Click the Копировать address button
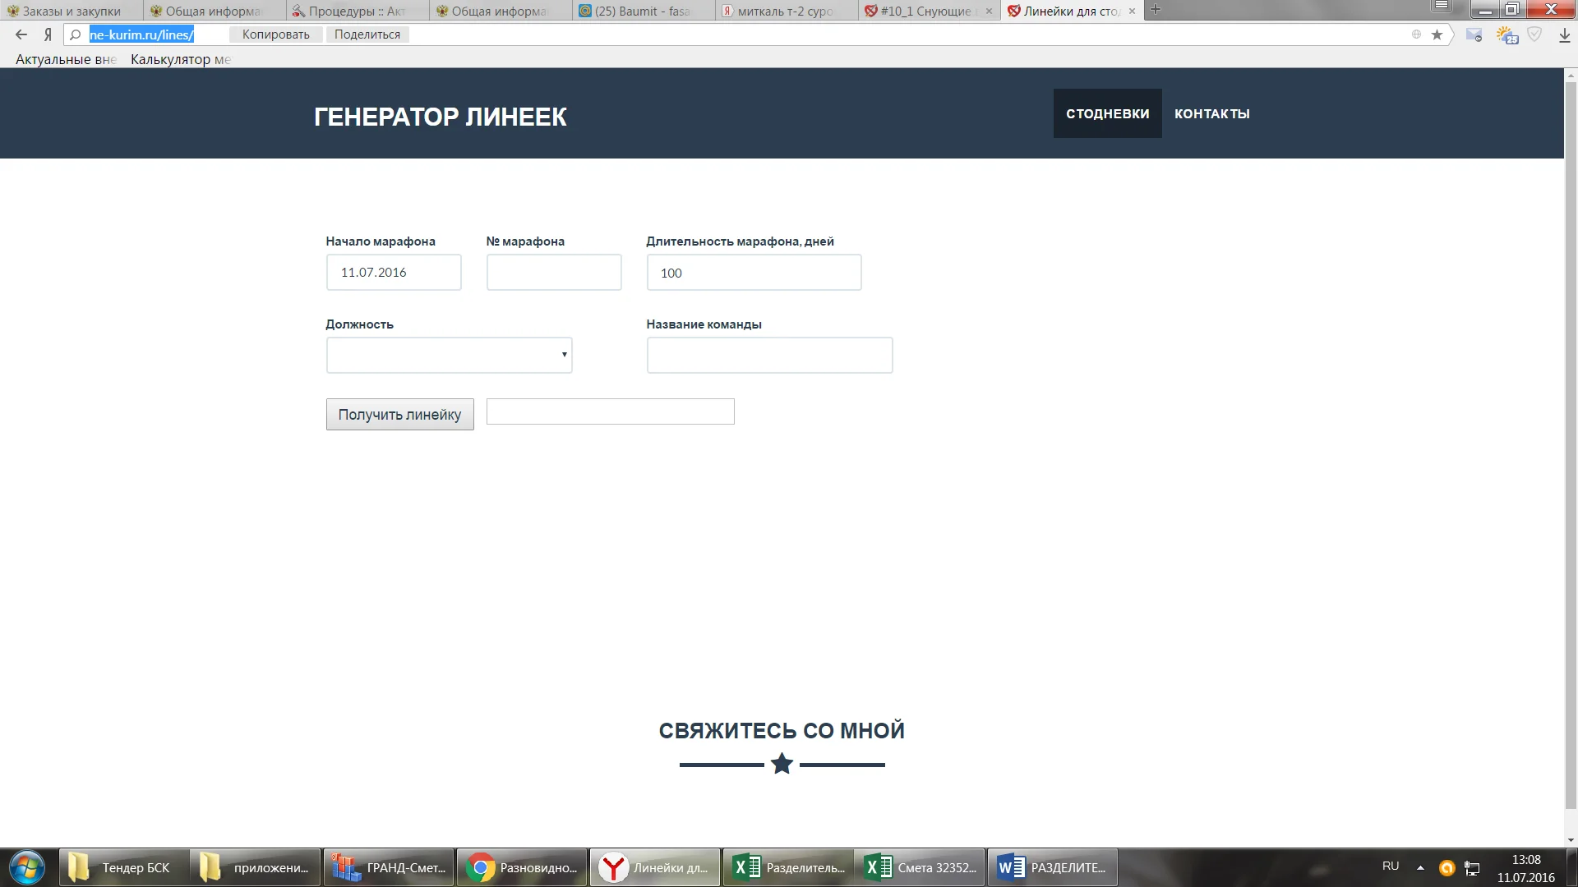 tap(275, 34)
